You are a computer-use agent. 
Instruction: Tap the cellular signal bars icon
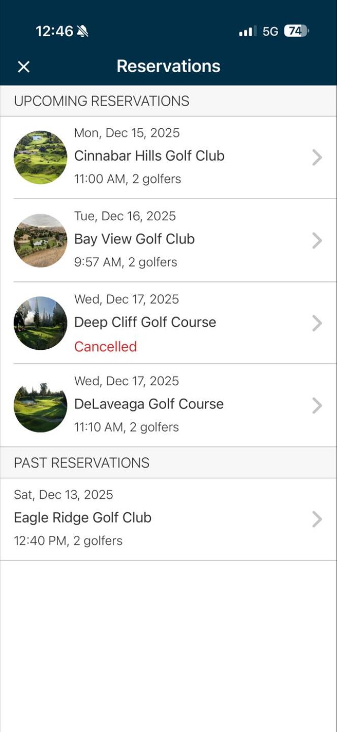tap(247, 32)
